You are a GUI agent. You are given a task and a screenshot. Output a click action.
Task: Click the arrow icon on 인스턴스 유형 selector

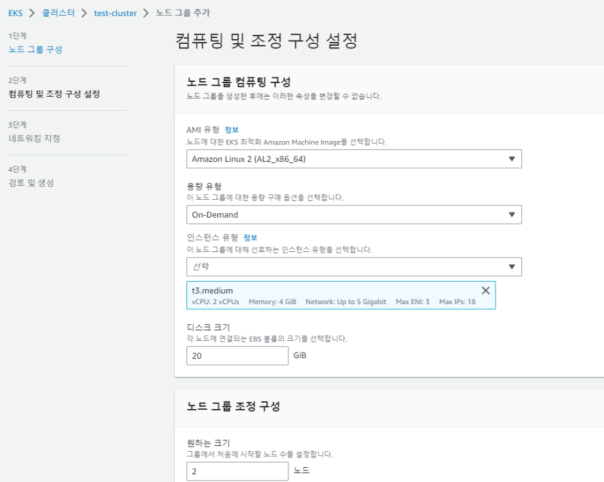tap(512, 267)
